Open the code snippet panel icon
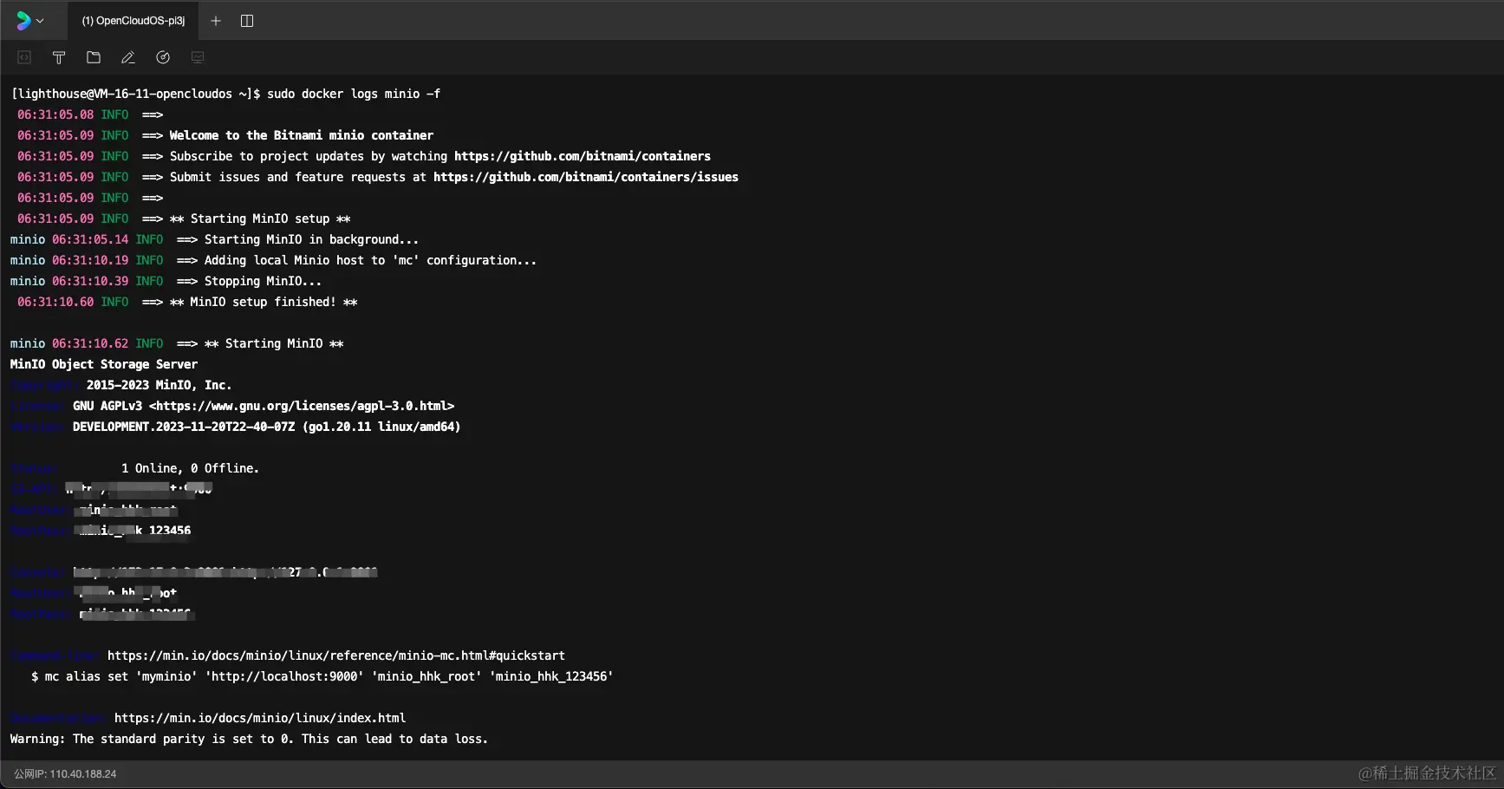 click(x=24, y=57)
